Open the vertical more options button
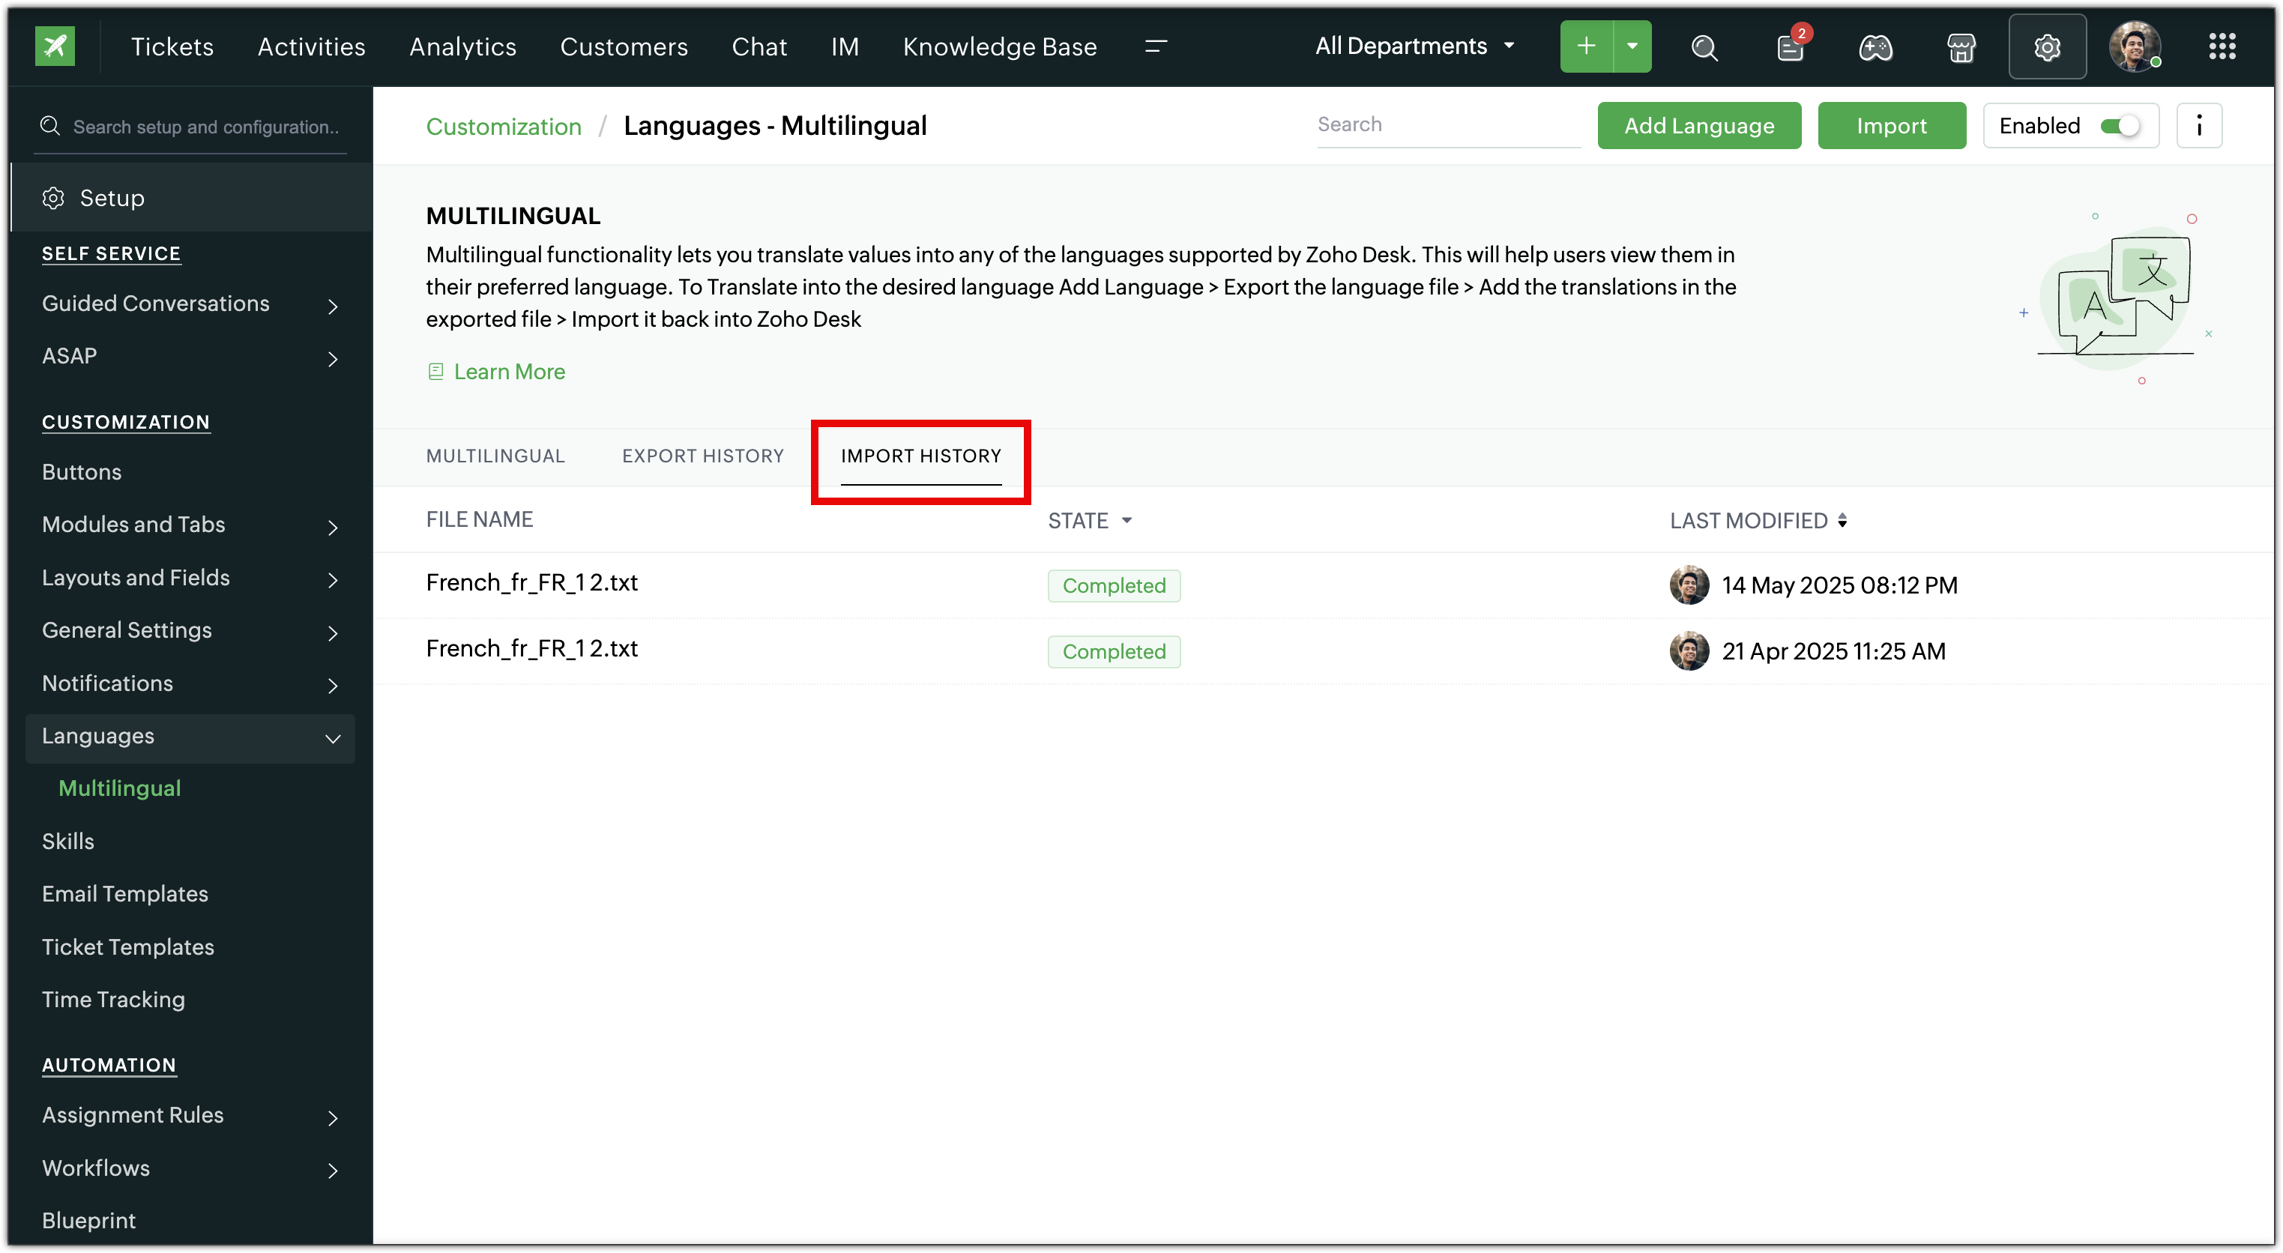2283x1253 pixels. (x=2199, y=126)
